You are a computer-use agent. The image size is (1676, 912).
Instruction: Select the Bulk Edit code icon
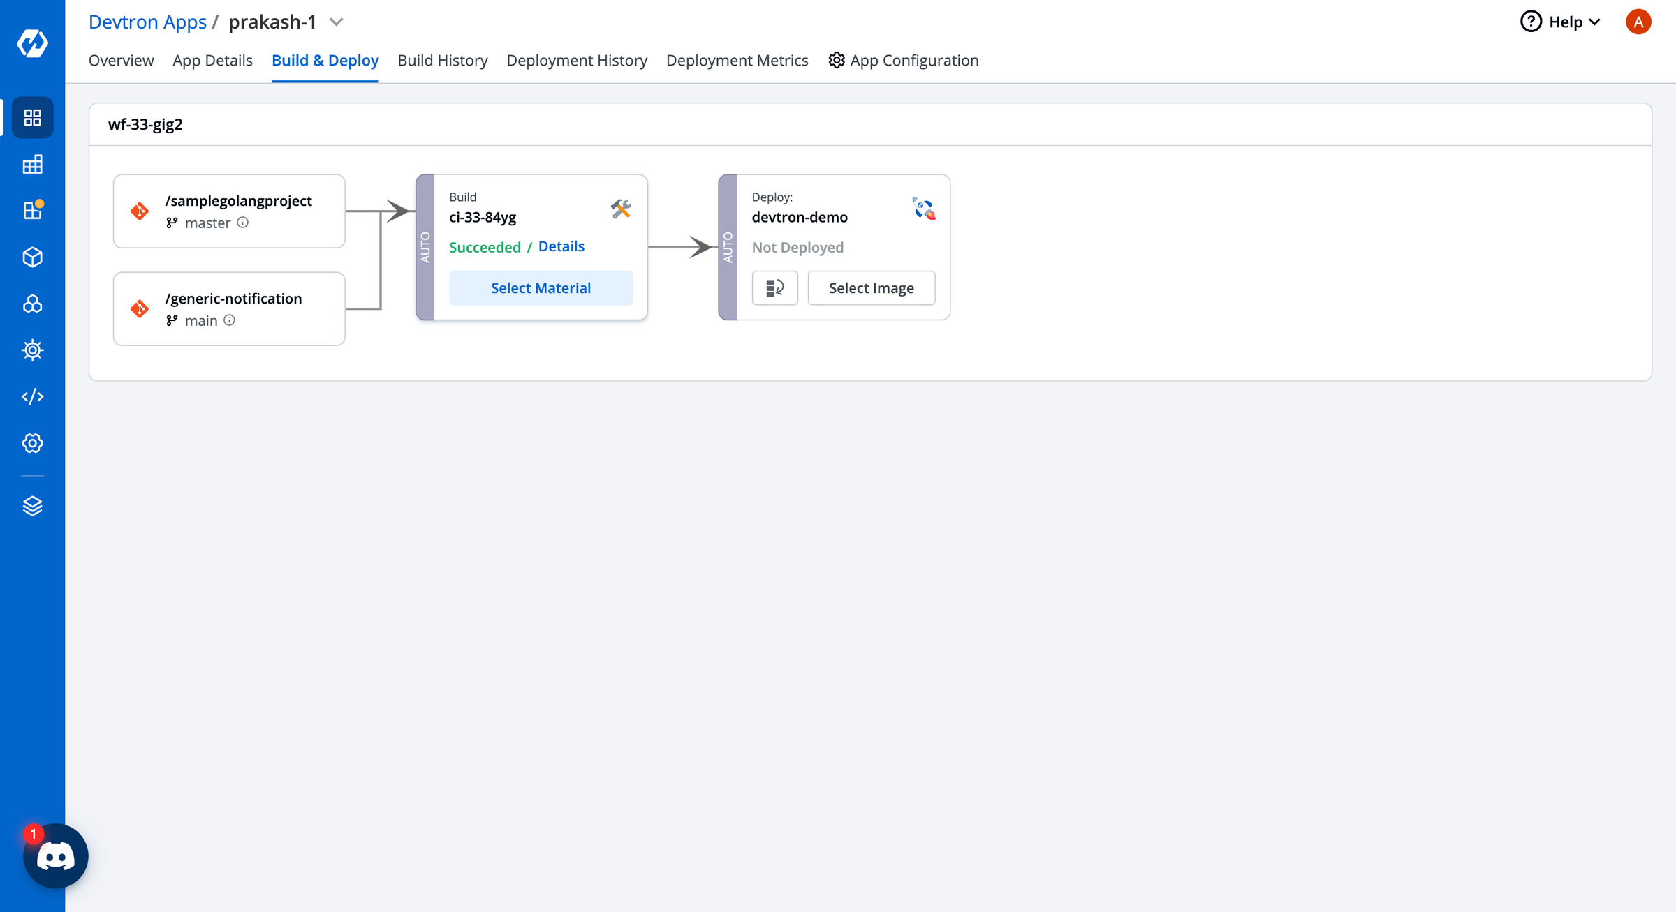33,396
